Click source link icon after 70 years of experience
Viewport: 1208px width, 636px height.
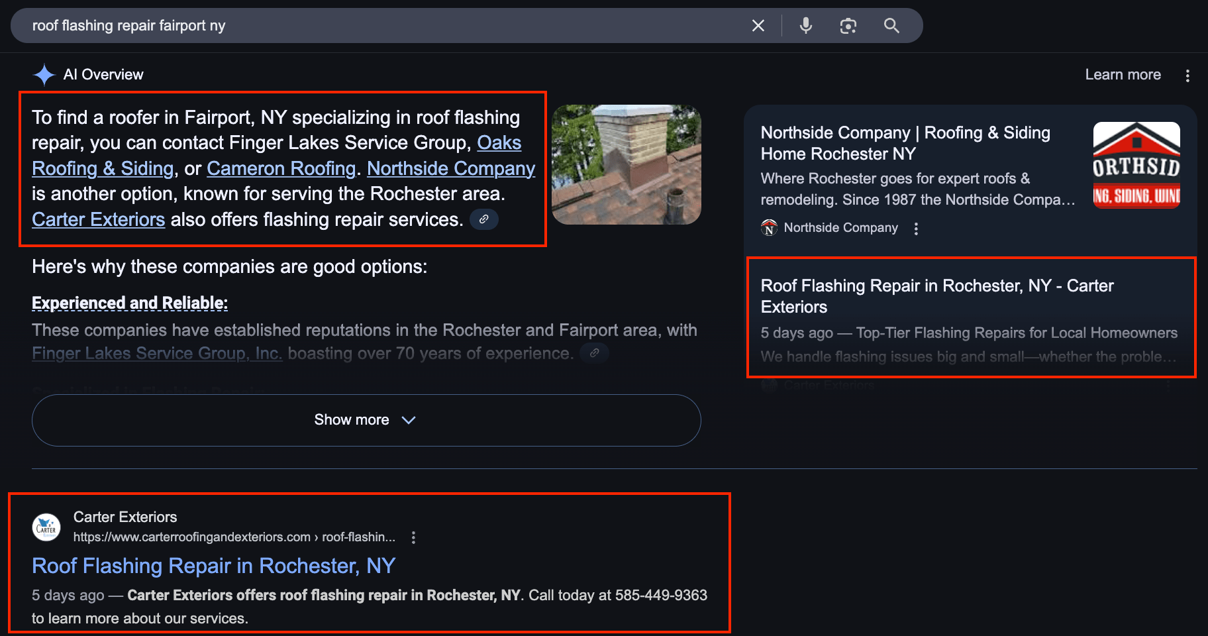[594, 353]
